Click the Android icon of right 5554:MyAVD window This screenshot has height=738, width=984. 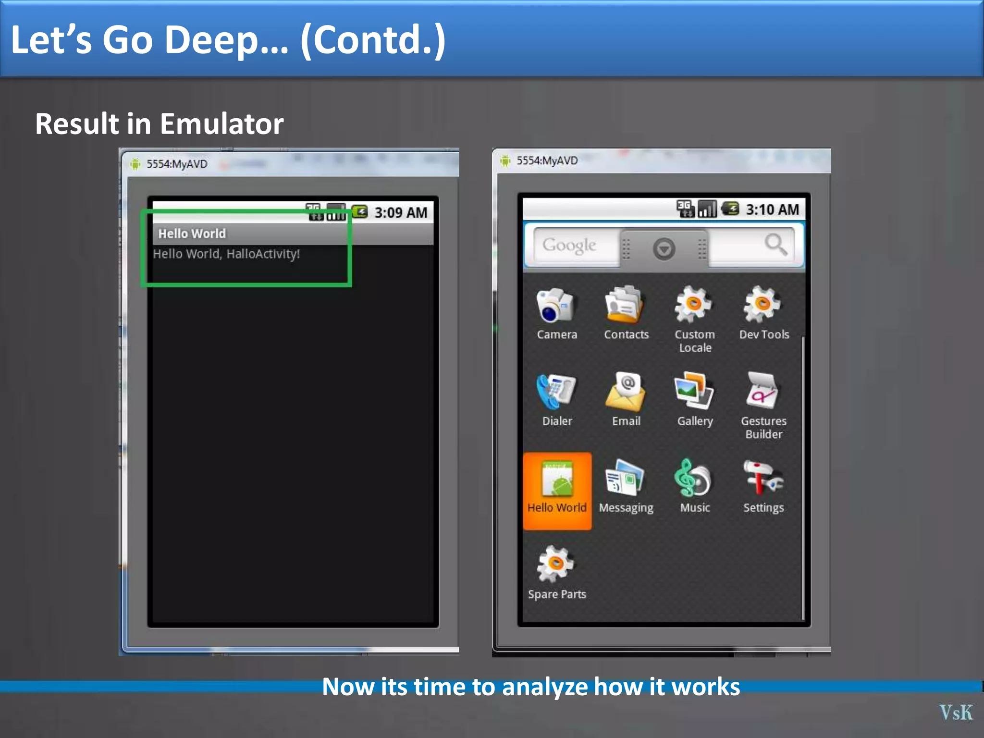505,160
